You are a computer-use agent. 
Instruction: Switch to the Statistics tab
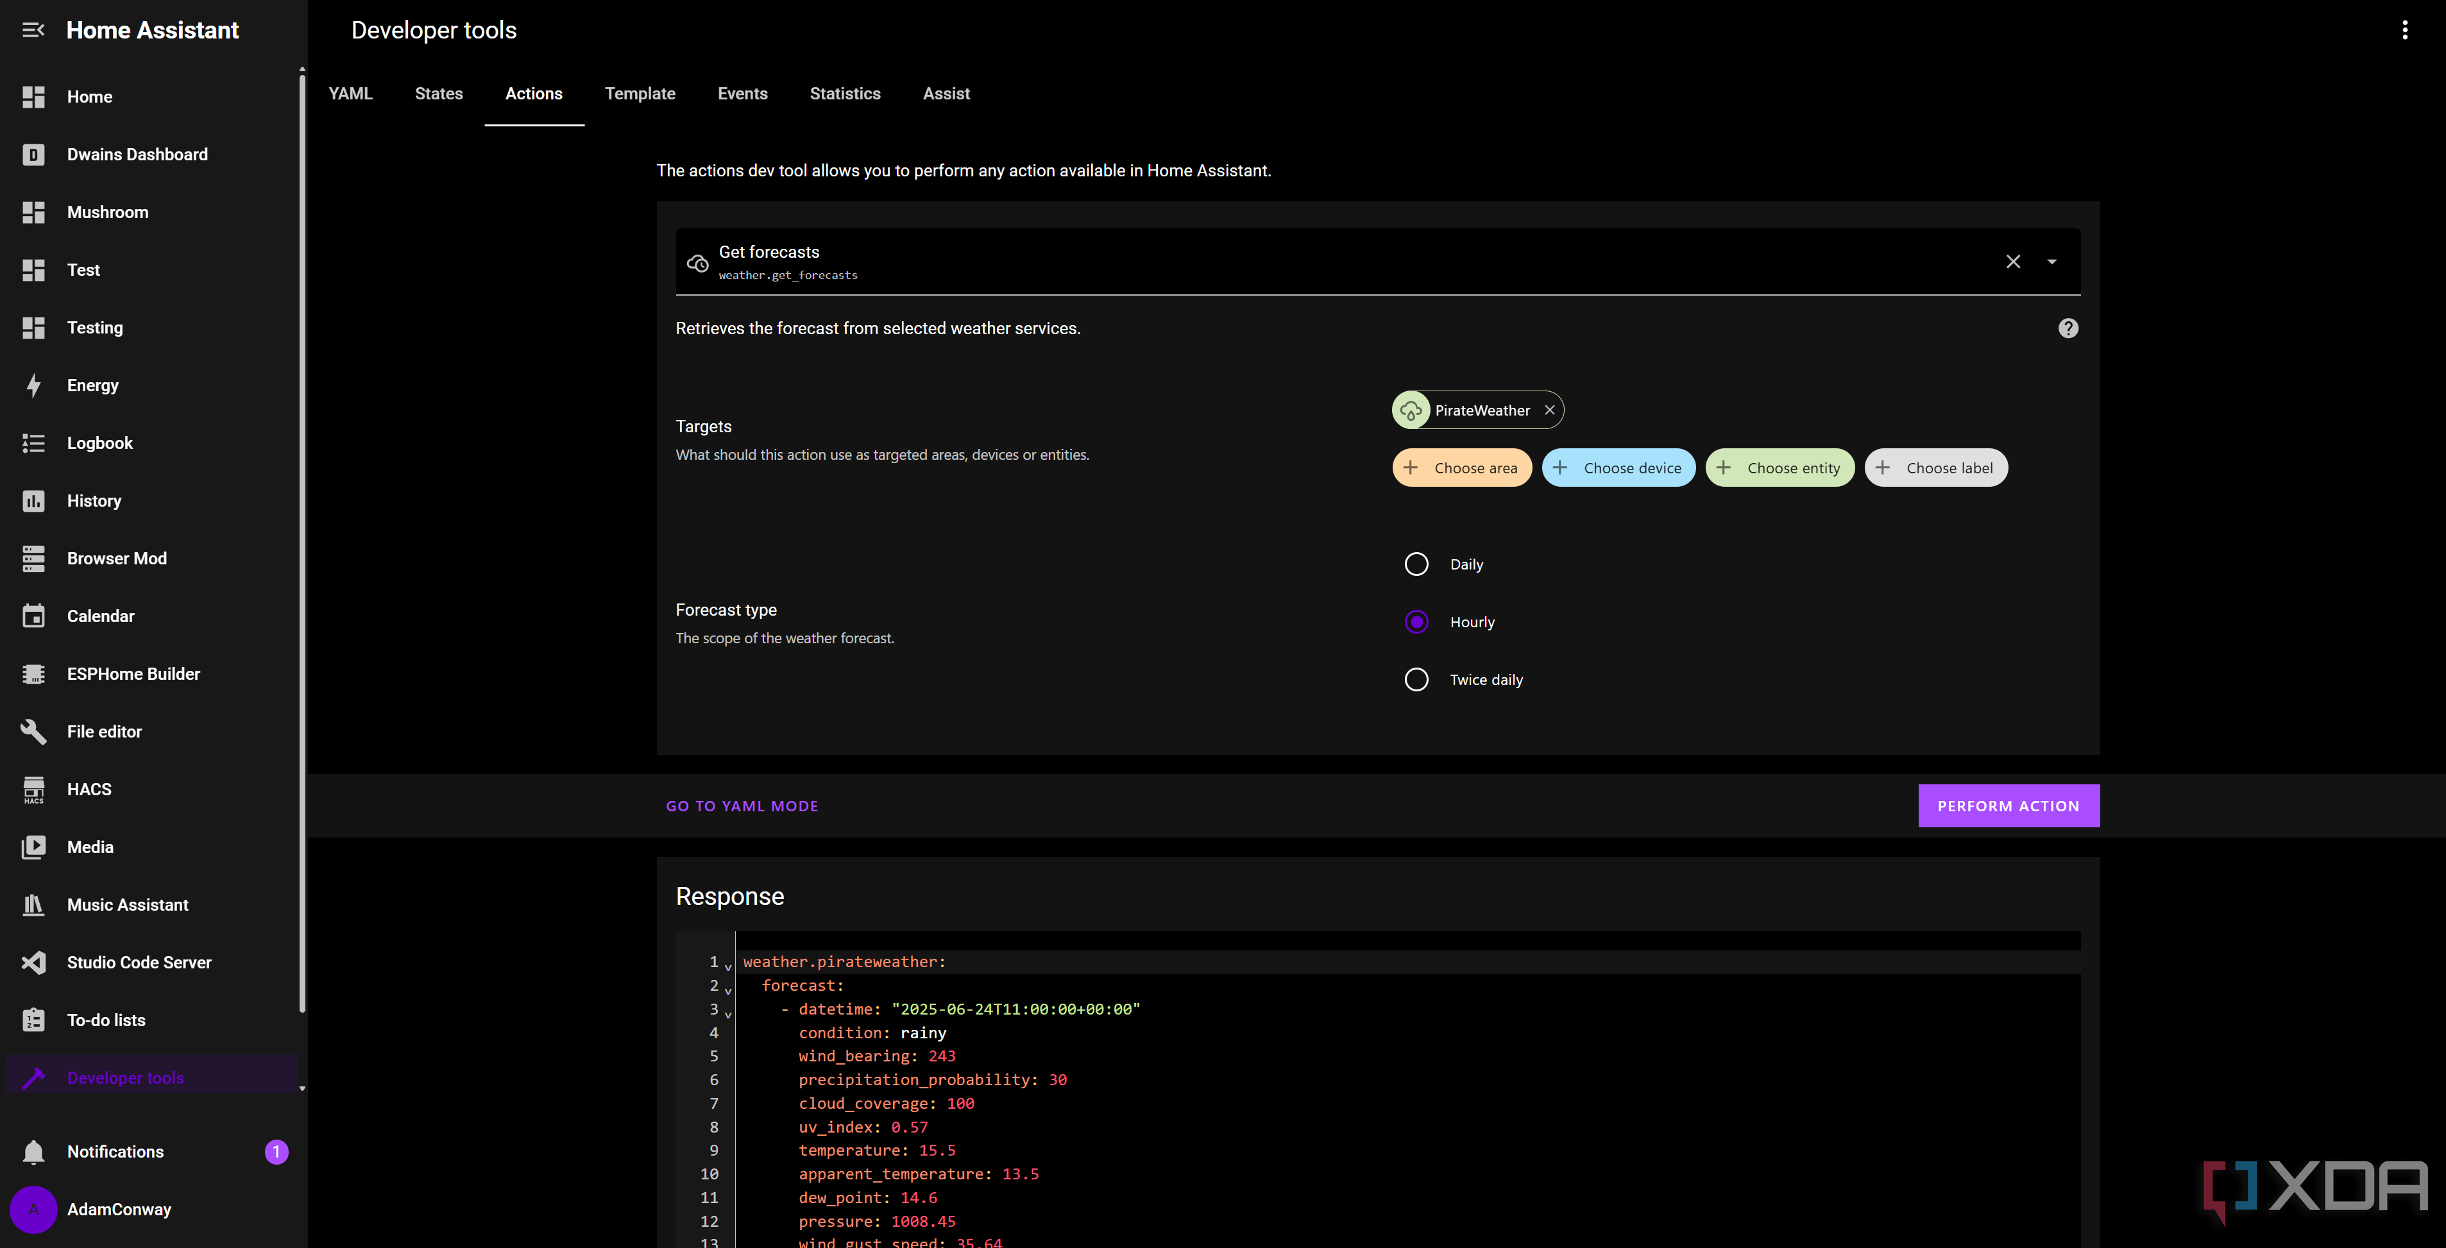845,94
